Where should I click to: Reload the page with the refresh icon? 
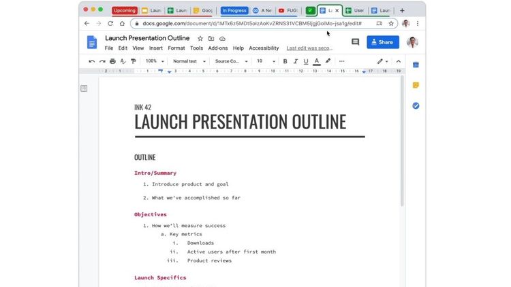tap(110, 23)
